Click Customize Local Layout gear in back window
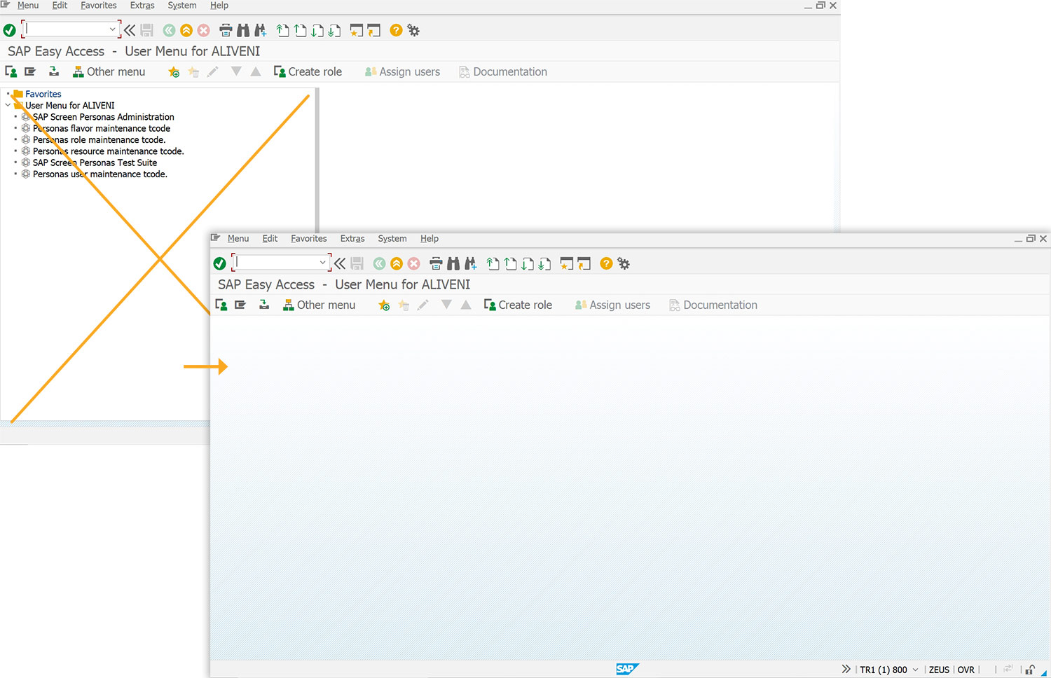 click(x=413, y=30)
